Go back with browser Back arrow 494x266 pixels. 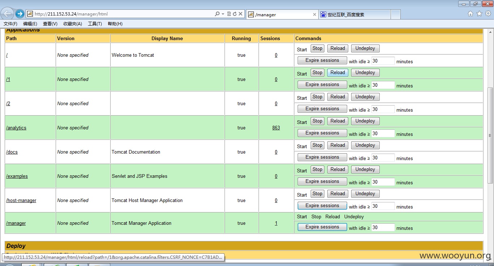pos(7,14)
